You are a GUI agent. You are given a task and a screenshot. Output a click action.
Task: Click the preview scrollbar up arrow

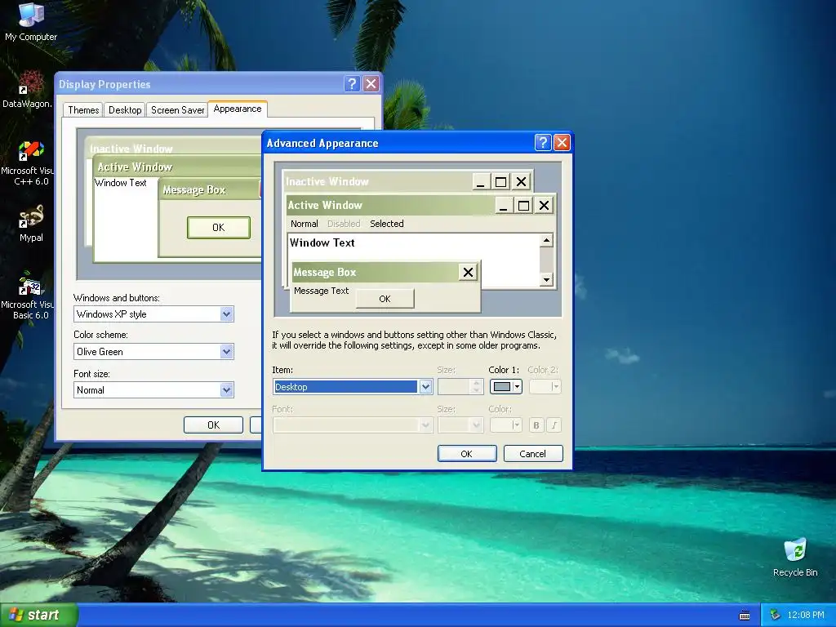tap(546, 241)
